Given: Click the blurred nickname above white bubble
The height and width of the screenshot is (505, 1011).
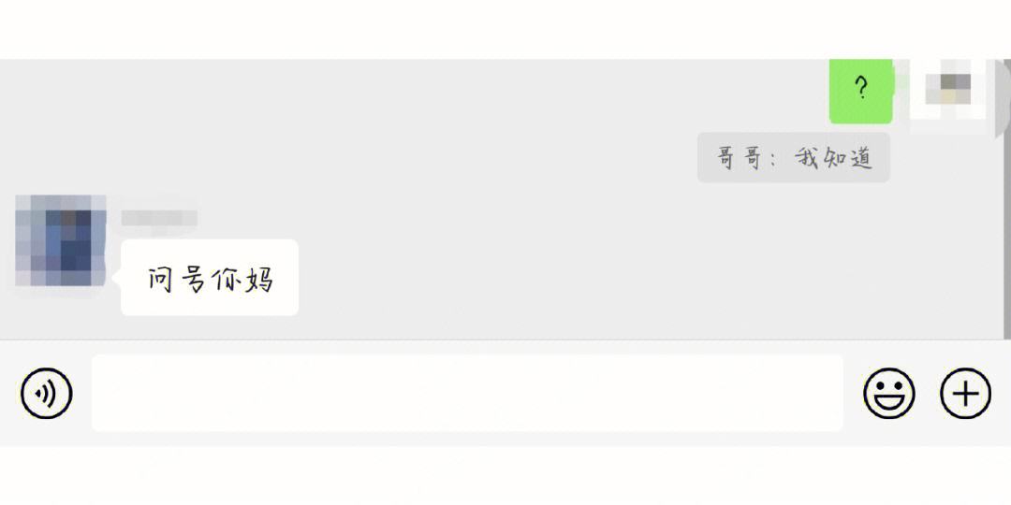Looking at the screenshot, I should click(x=159, y=218).
